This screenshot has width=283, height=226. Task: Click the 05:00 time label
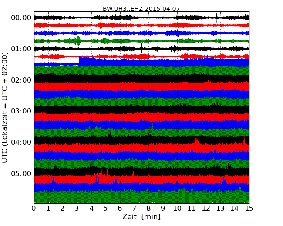coord(21,173)
